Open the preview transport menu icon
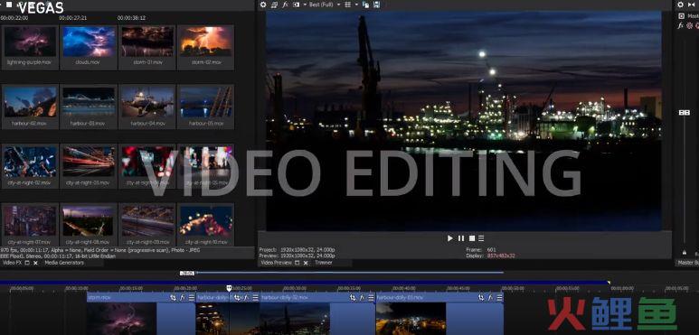 (x=481, y=238)
